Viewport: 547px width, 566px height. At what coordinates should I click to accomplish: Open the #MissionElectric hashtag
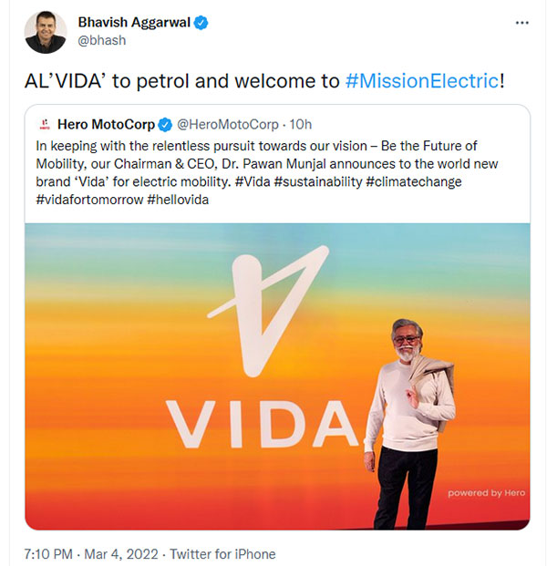(x=422, y=80)
